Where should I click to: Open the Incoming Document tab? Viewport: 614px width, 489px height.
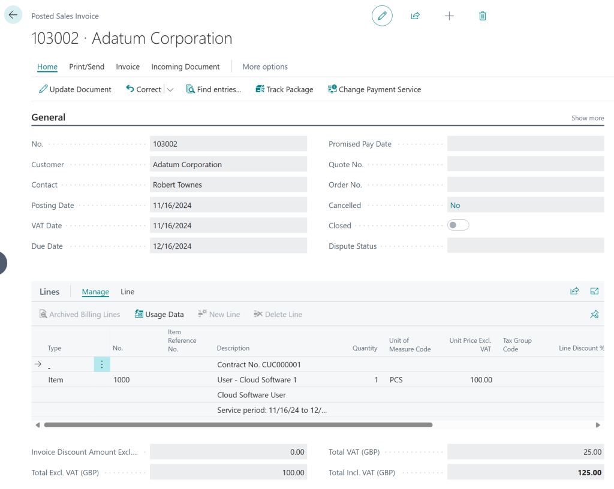click(x=185, y=67)
